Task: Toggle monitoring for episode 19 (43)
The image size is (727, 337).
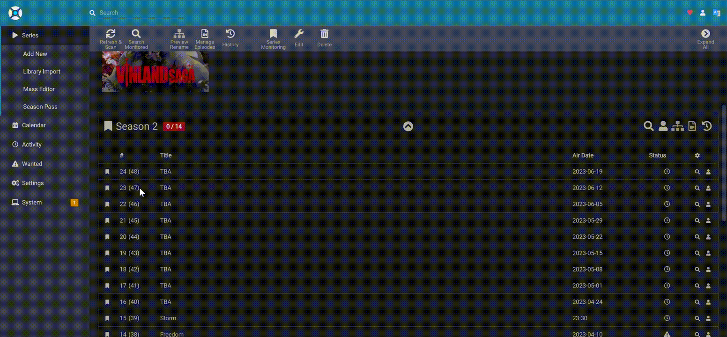Action: click(x=107, y=253)
